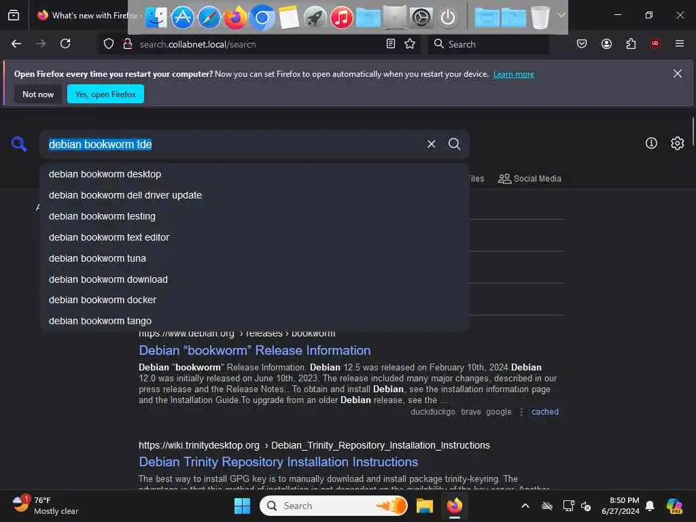Screen dimensions: 696x522
Task: Open the about info icon
Action: (x=651, y=143)
